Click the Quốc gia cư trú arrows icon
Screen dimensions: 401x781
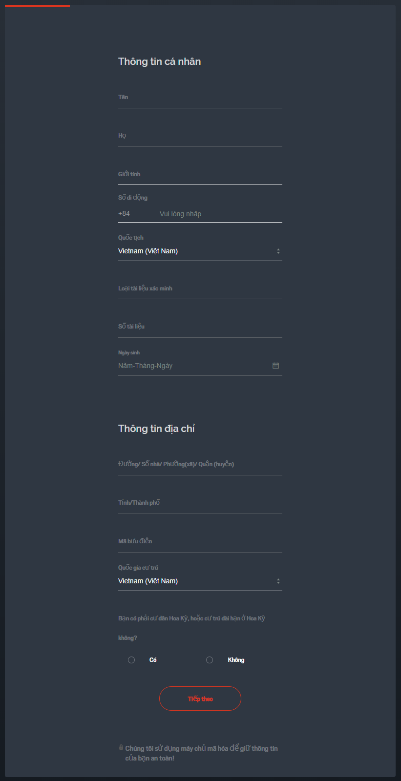278,581
